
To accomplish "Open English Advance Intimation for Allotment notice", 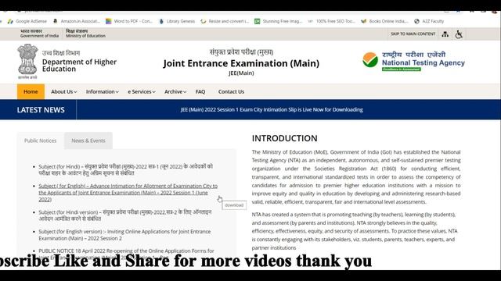I will (x=128, y=193).
